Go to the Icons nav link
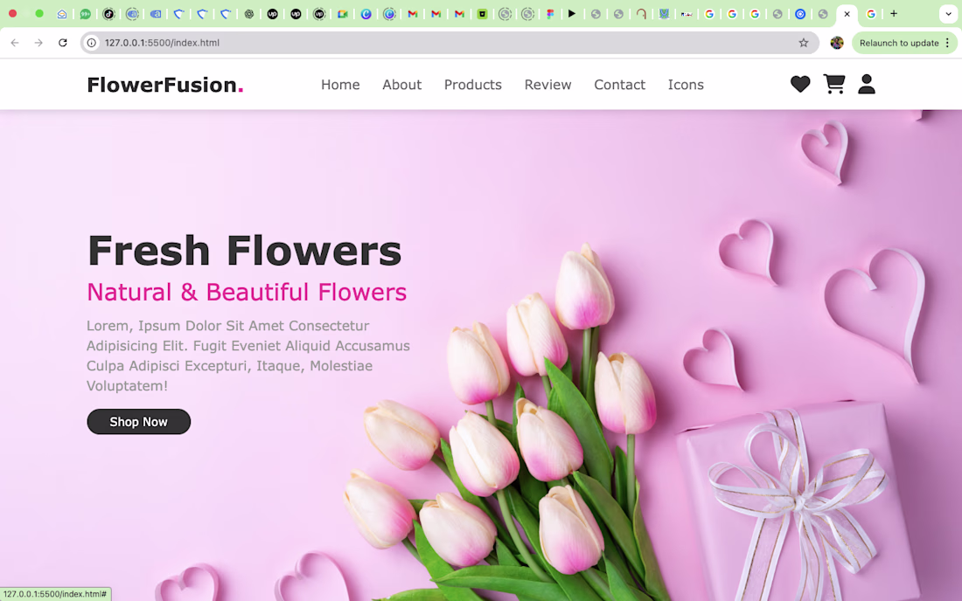Viewport: 962px width, 601px height. [x=686, y=85]
